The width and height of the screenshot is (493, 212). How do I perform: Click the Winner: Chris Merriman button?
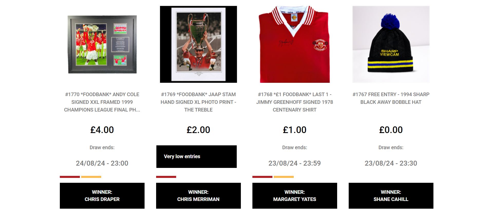click(198, 196)
